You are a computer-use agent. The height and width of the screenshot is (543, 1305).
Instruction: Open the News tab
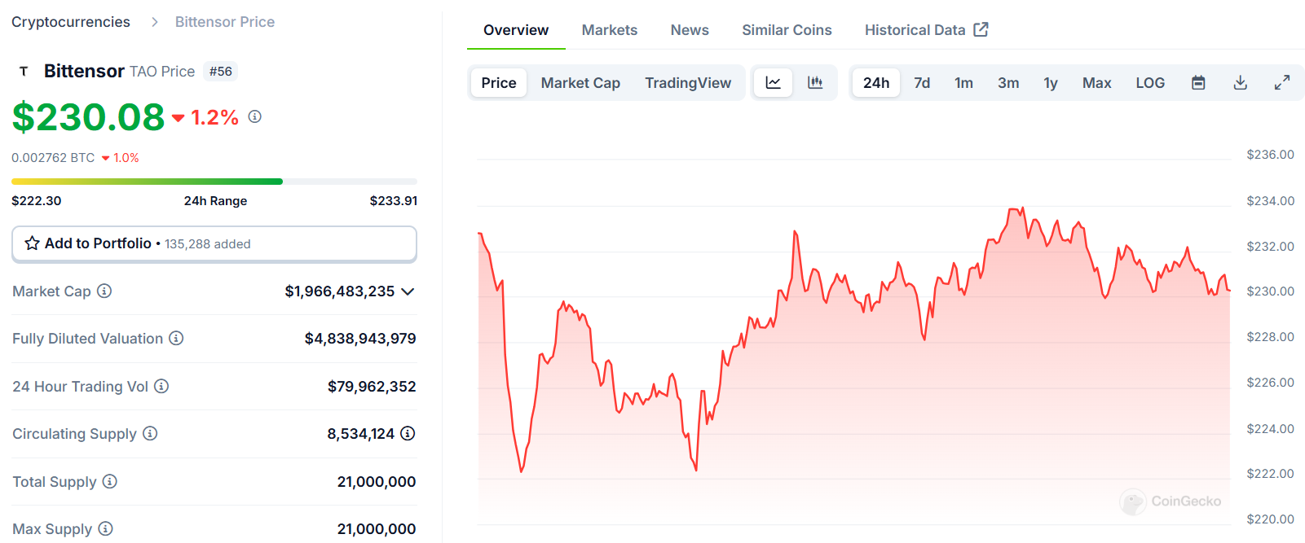click(690, 30)
